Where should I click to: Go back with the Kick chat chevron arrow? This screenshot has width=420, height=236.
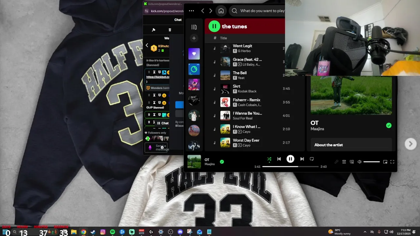147,45
